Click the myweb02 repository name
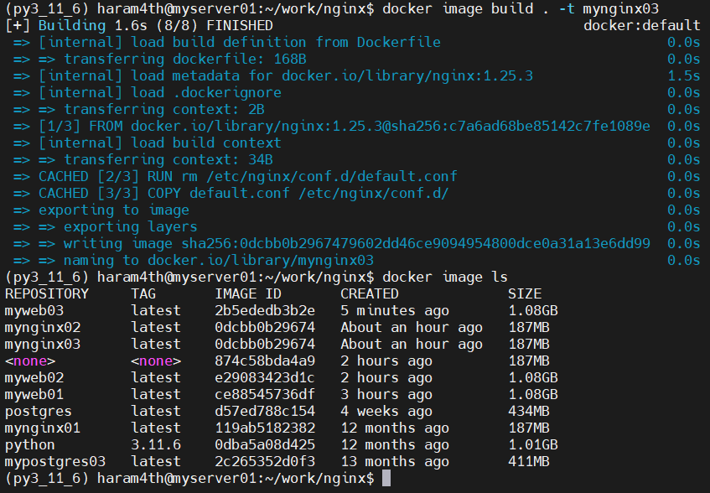This screenshot has height=493, width=710. pyautogui.click(x=34, y=377)
